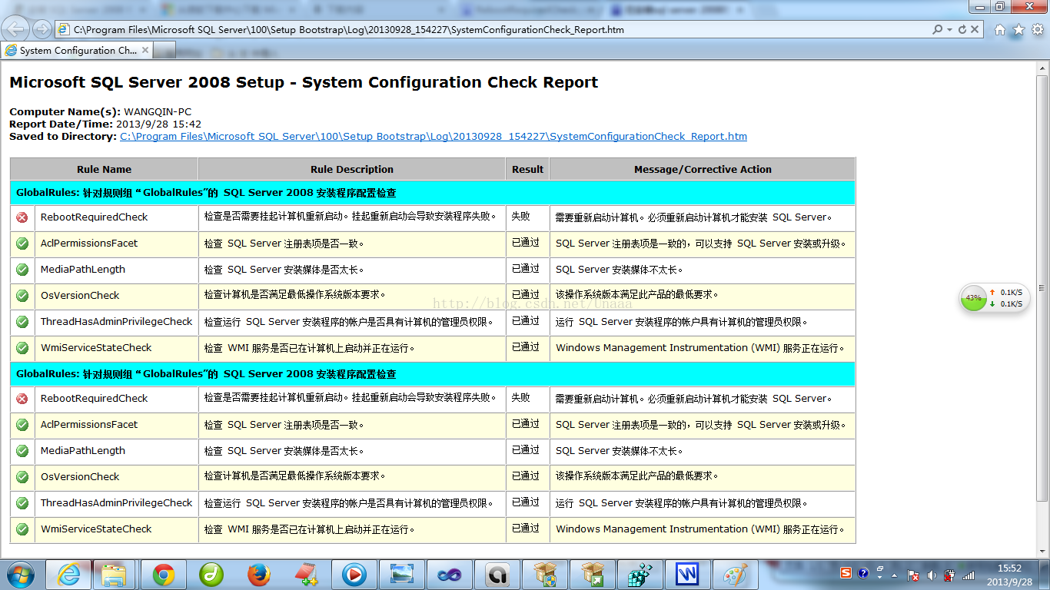Switch to Microsoft Word on the taskbar
This screenshot has width=1050, height=590.
point(687,575)
